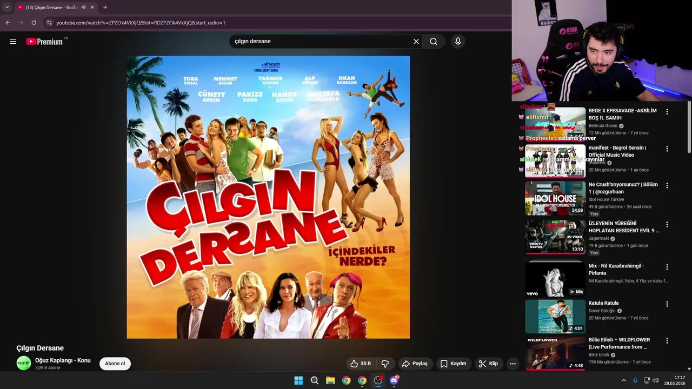The image size is (692, 389).
Task: Open title BEGE X EFESAVAGE -AKBİLİM BOŞ
Action: 622,114
